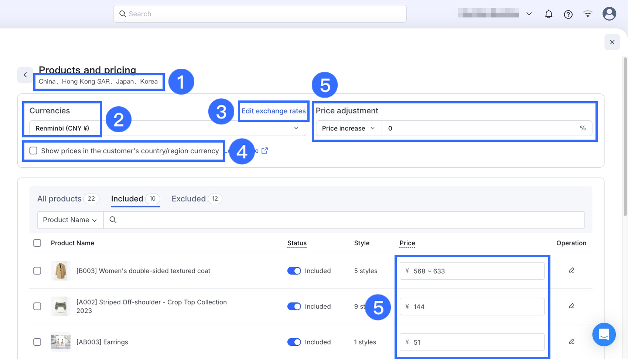Click the Edit exchange rates link
The width and height of the screenshot is (628, 359).
(273, 111)
